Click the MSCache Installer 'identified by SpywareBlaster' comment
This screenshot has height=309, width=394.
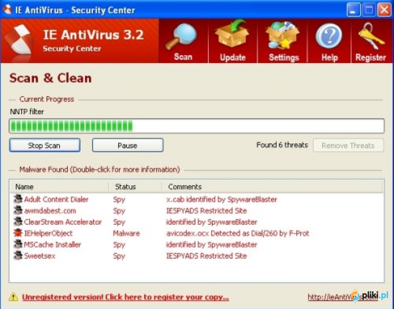(212, 244)
